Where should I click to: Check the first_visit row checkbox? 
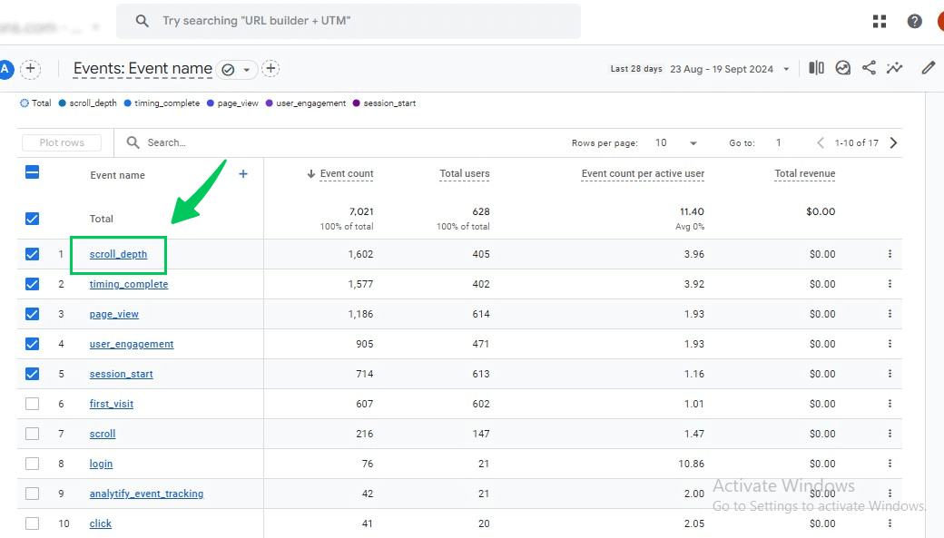pyautogui.click(x=33, y=404)
